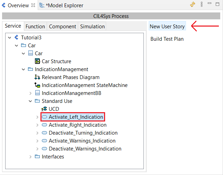223x175 pixels.
Task: Collapse the Tutorial3 tree node
Action: pos(9,38)
